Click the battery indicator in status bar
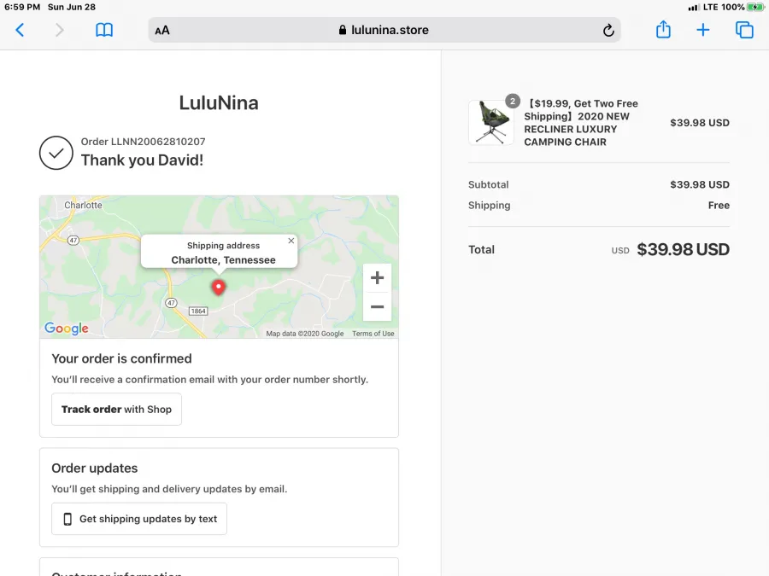This screenshot has height=576, width=769. (754, 7)
